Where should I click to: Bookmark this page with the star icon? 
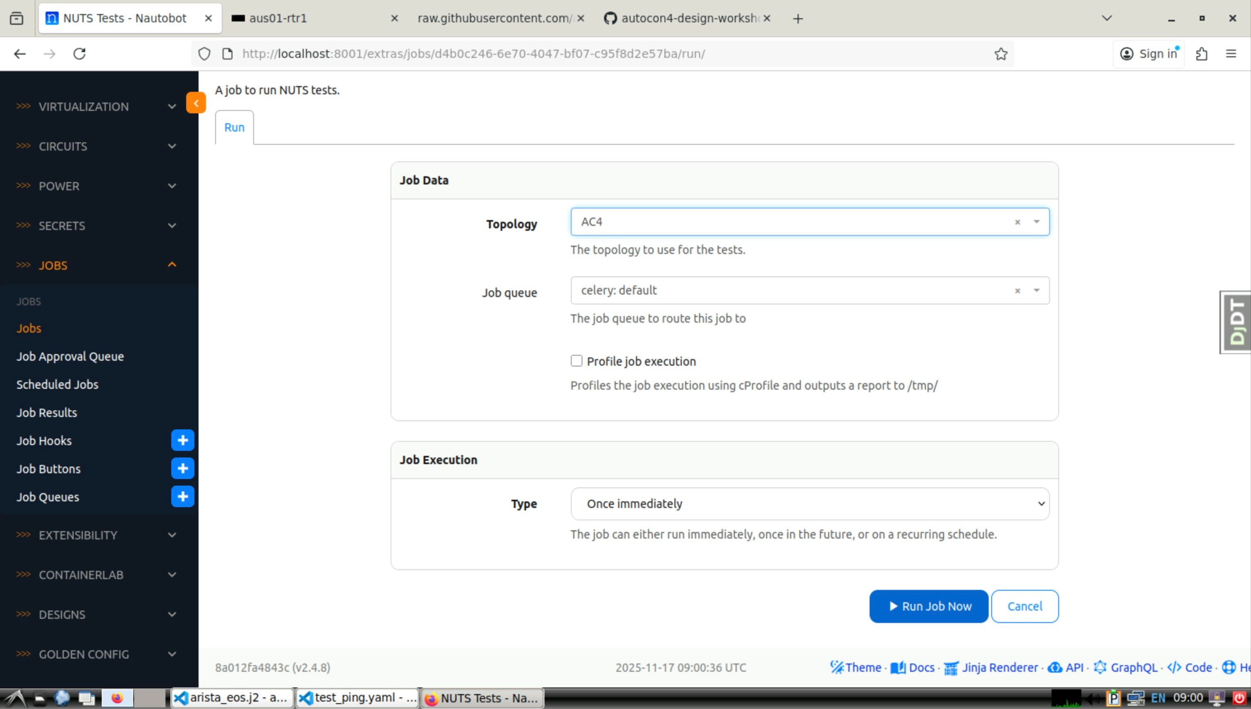coord(1001,53)
